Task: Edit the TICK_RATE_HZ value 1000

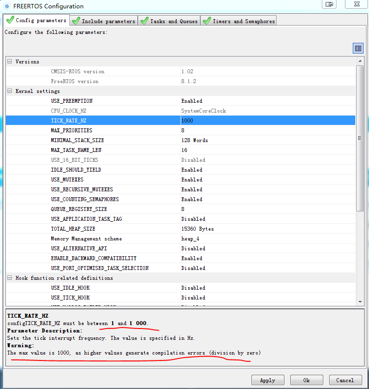Action: pos(268,120)
